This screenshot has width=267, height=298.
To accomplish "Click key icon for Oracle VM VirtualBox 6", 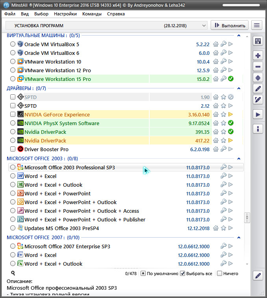I will point(223,53).
